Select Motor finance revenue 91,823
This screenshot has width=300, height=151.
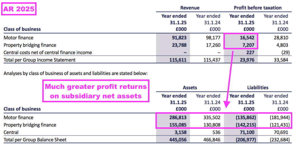click(x=179, y=38)
